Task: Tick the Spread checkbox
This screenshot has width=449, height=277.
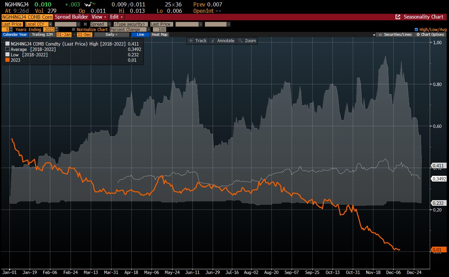Action: click(85, 24)
